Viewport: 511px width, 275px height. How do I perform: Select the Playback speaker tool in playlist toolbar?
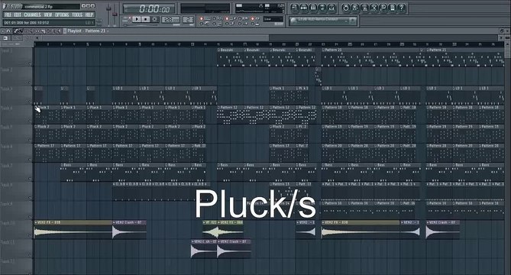click(x=59, y=31)
